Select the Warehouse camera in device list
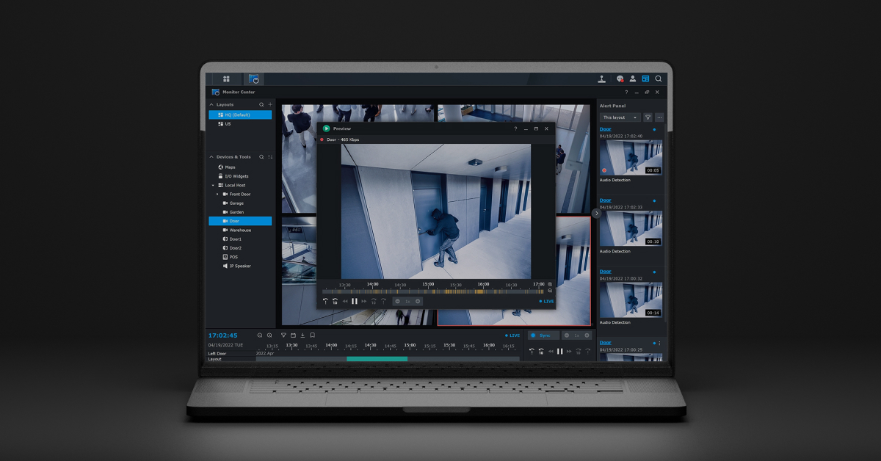The width and height of the screenshot is (881, 461). 240,230
